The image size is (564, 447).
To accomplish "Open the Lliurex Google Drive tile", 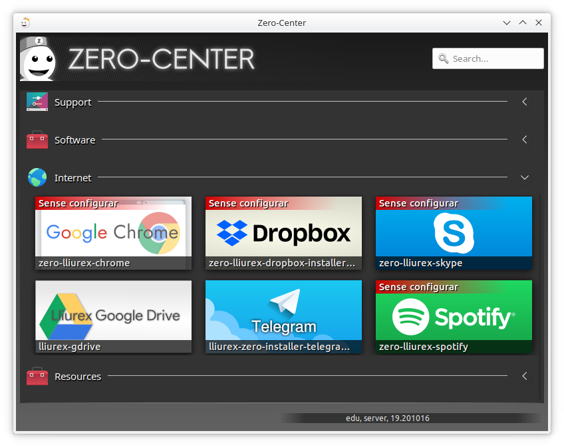I will [x=113, y=317].
